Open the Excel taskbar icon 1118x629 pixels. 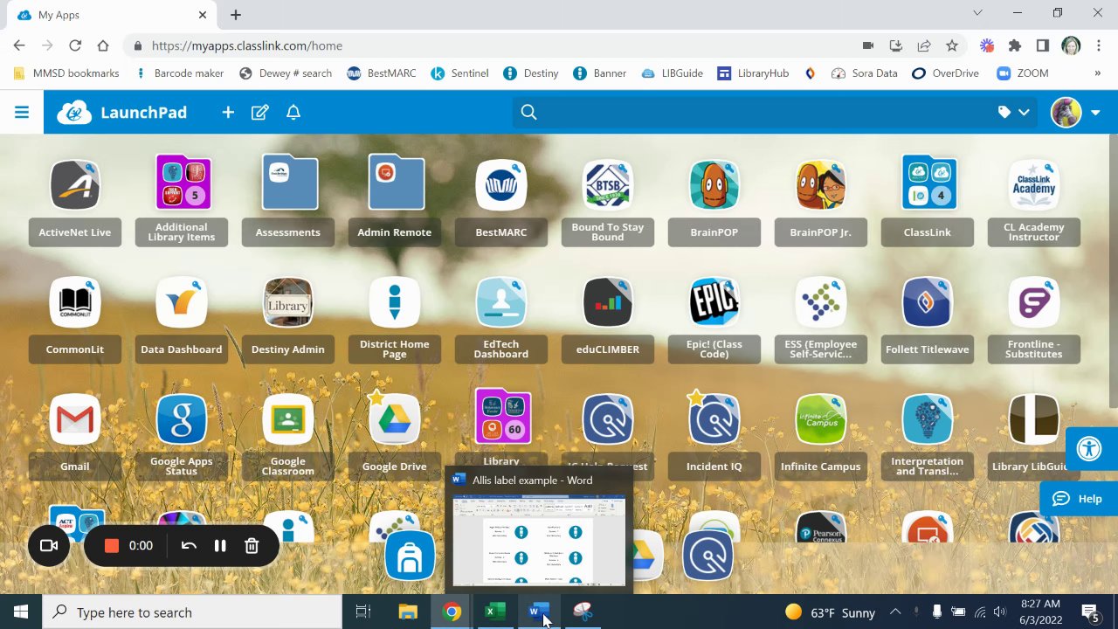coord(494,612)
